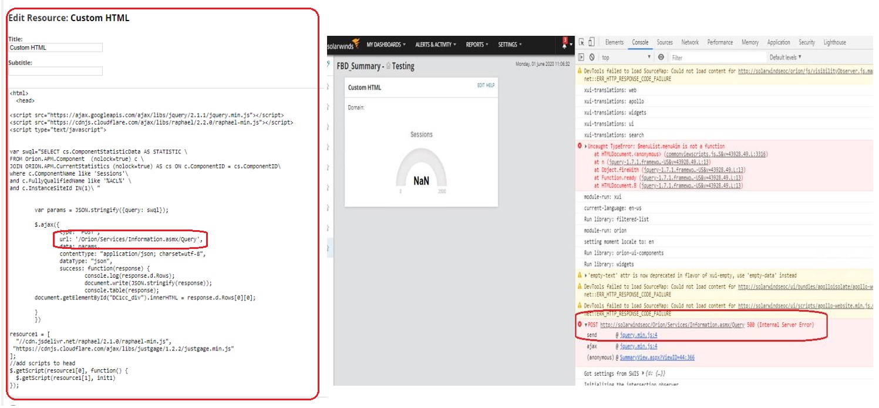Open the Memory tab
This screenshot has height=408, width=879.
[750, 42]
